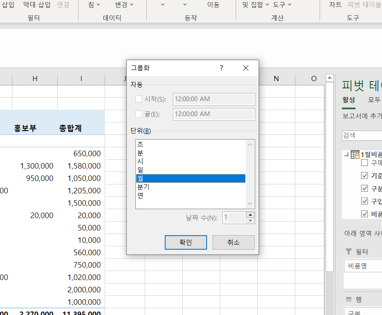Select 분기 in the 단위 list
Viewport: 382px width, 315px height.
[x=143, y=187]
